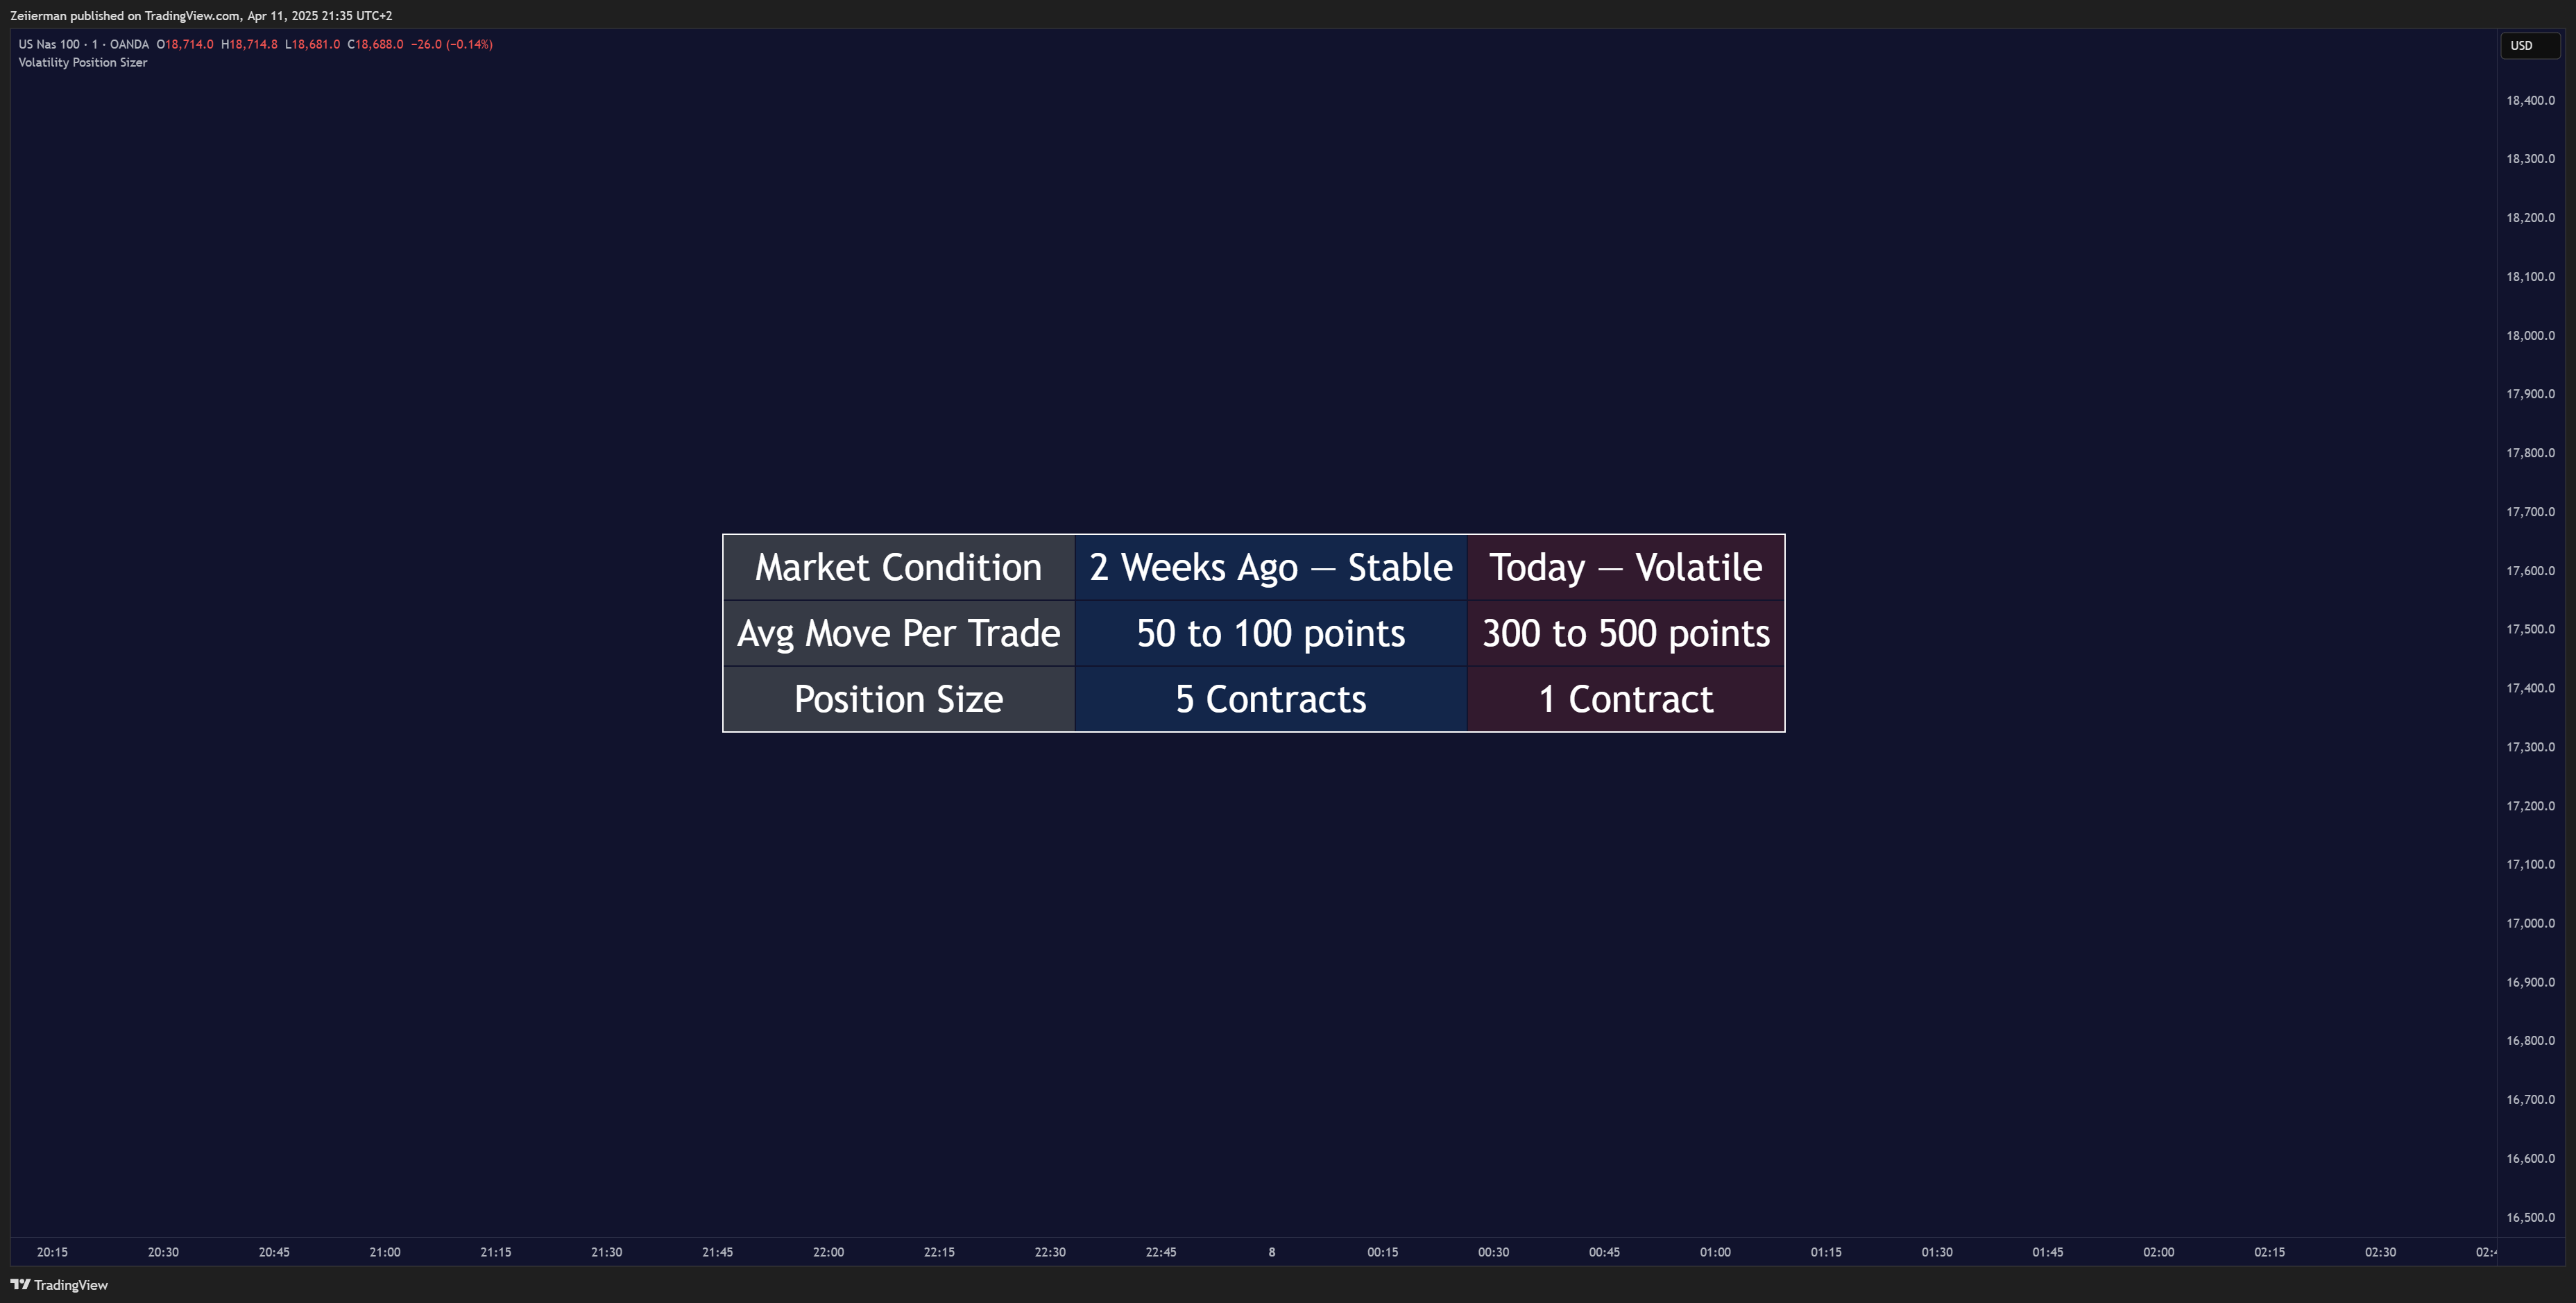Click the 17,700.0 price axis label

point(2530,511)
